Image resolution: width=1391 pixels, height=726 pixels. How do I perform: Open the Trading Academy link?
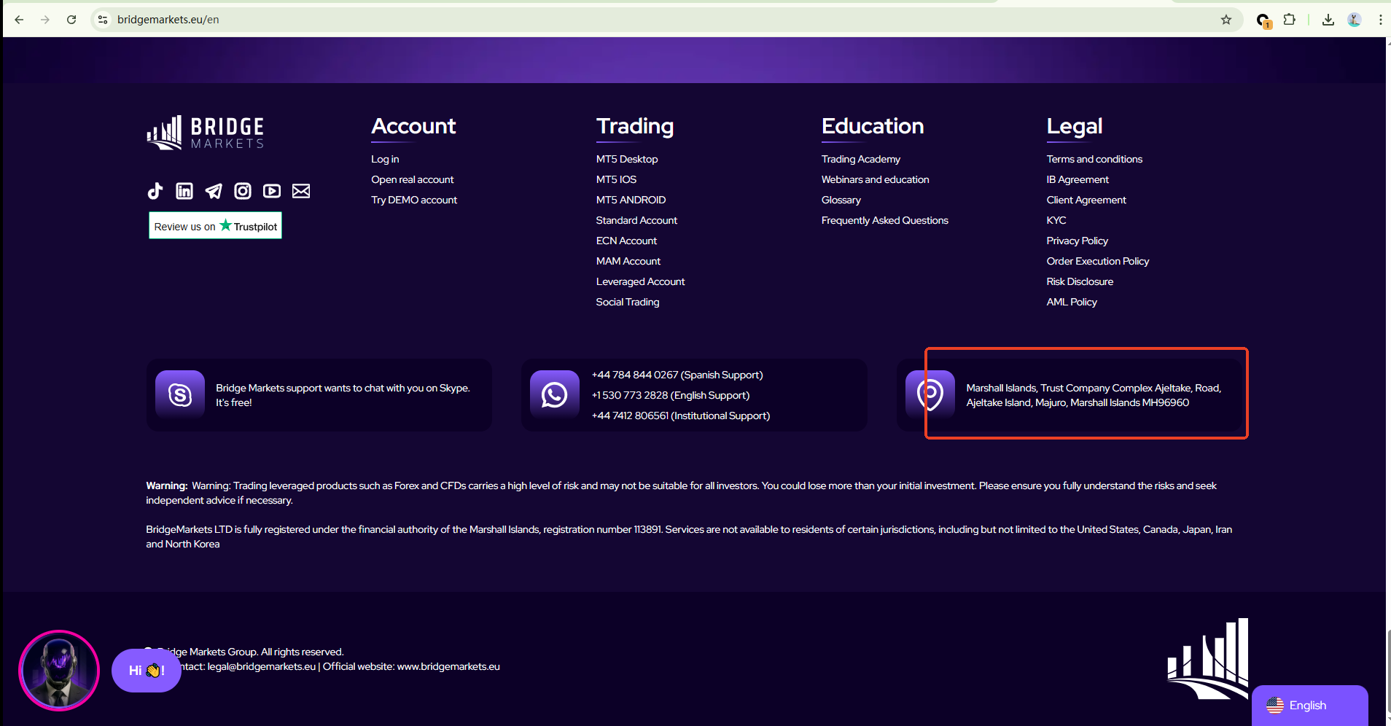coord(861,159)
